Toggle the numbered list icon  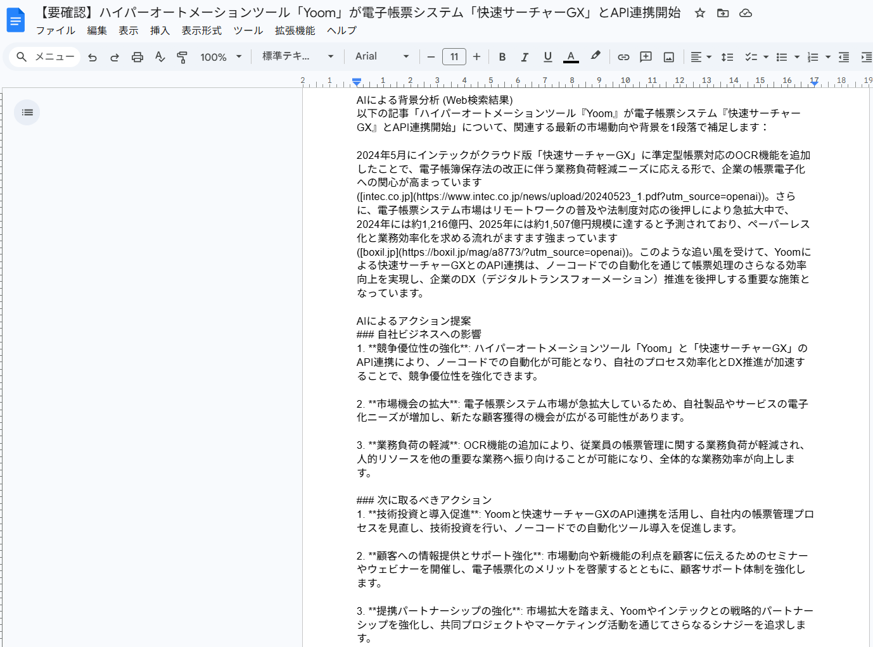[813, 57]
